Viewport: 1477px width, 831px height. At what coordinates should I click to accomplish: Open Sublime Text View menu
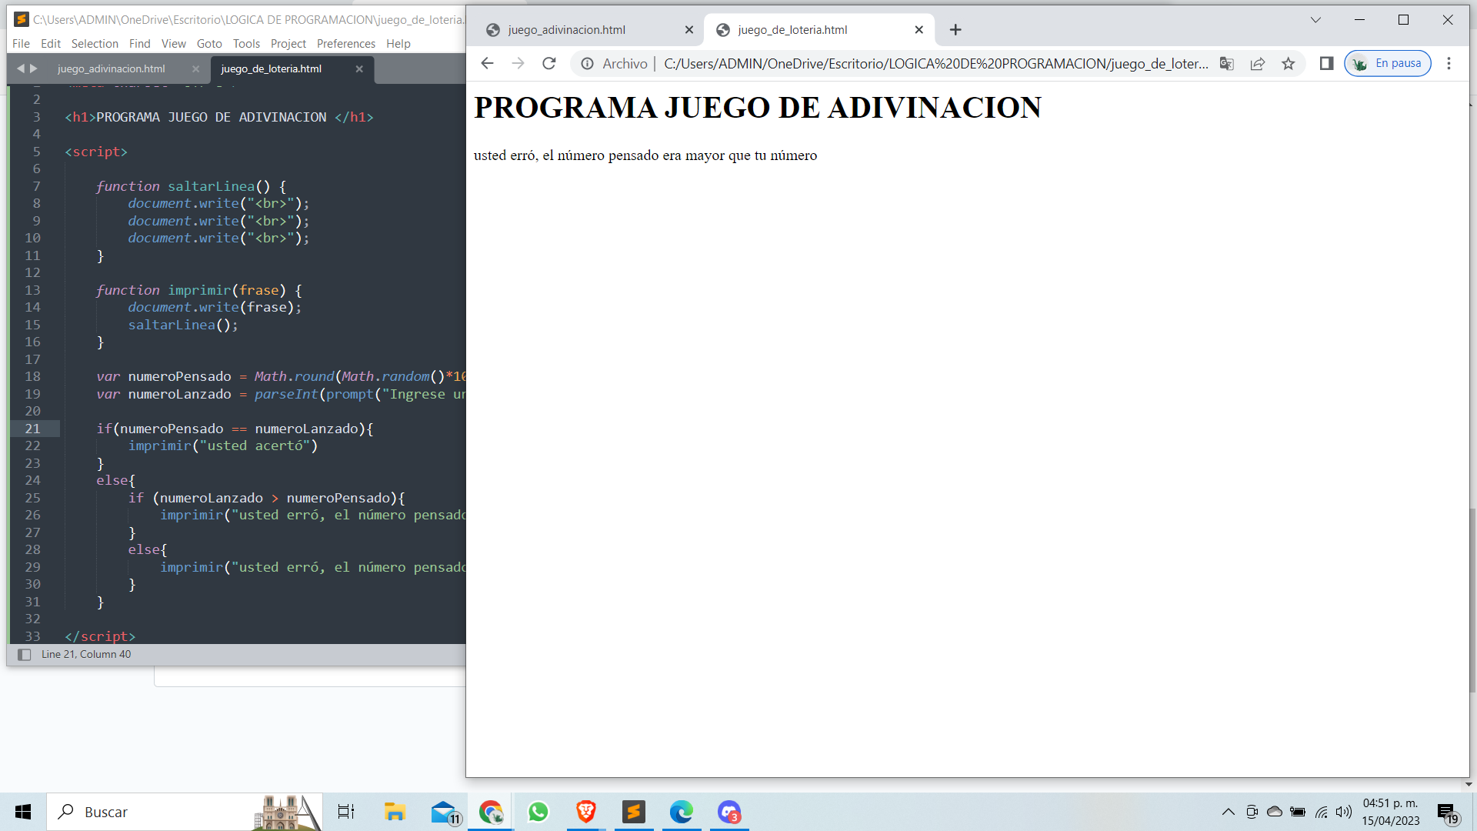click(173, 43)
